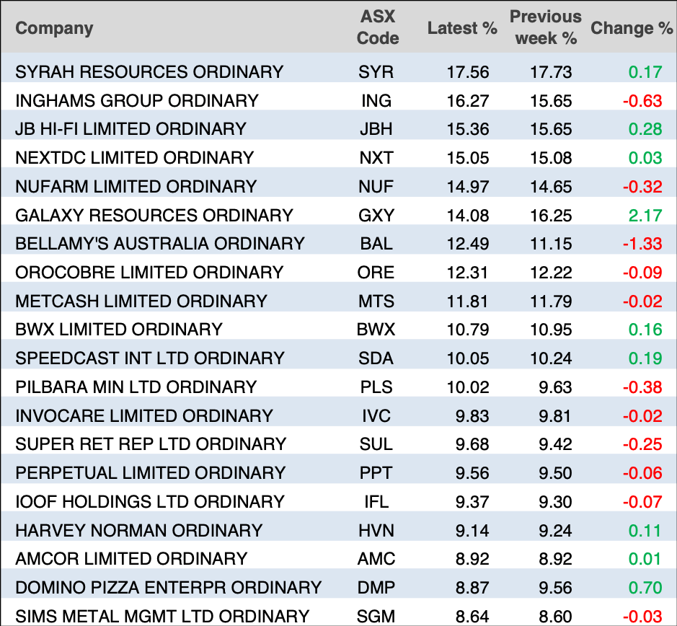Click the Company column header
This screenshot has width=677, height=626.
pos(55,29)
